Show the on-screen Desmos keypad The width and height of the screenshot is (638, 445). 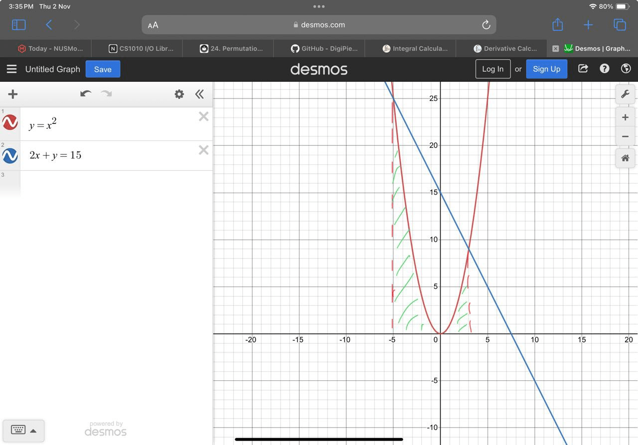(23, 431)
